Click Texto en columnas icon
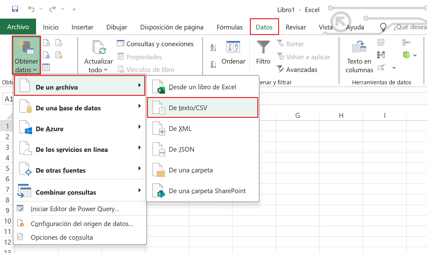This screenshot has width=427, height=253. (359, 47)
